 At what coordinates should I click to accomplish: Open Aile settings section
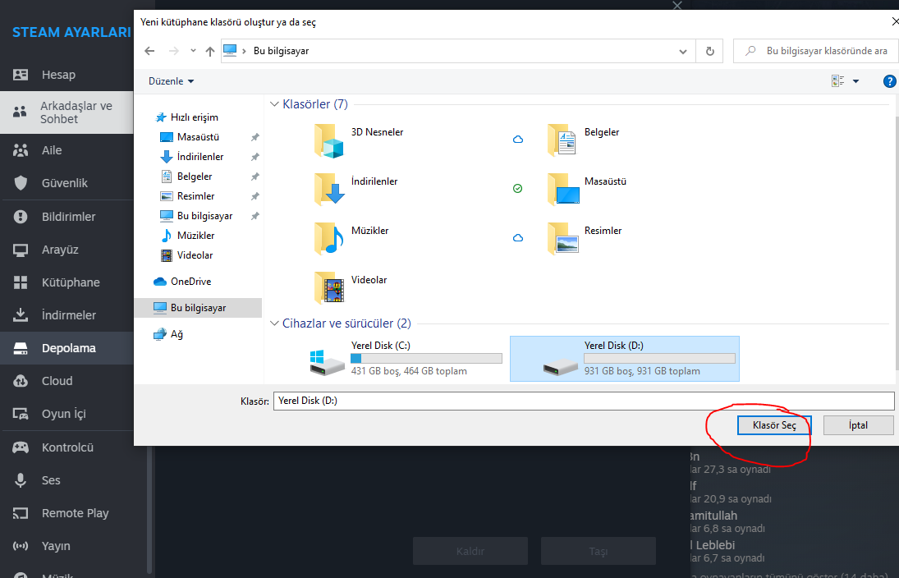coord(67,150)
